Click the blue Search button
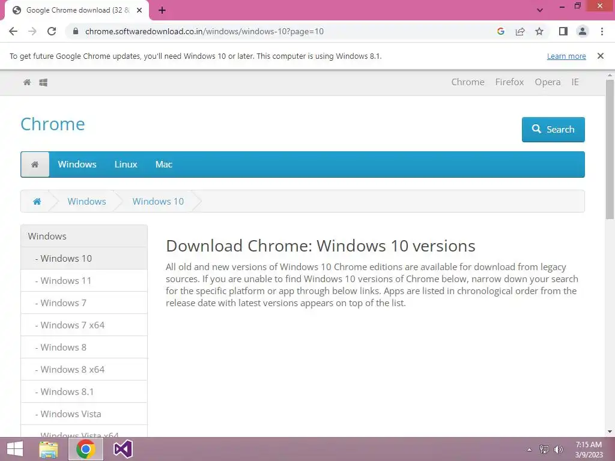Viewport: 615px width, 461px height. click(x=553, y=130)
